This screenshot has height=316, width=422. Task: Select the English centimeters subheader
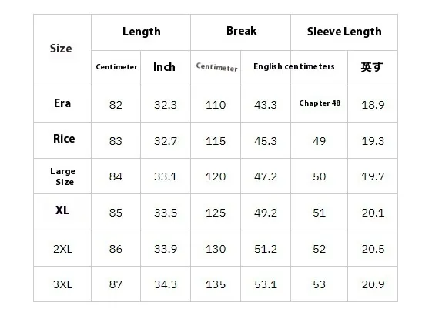[294, 66]
